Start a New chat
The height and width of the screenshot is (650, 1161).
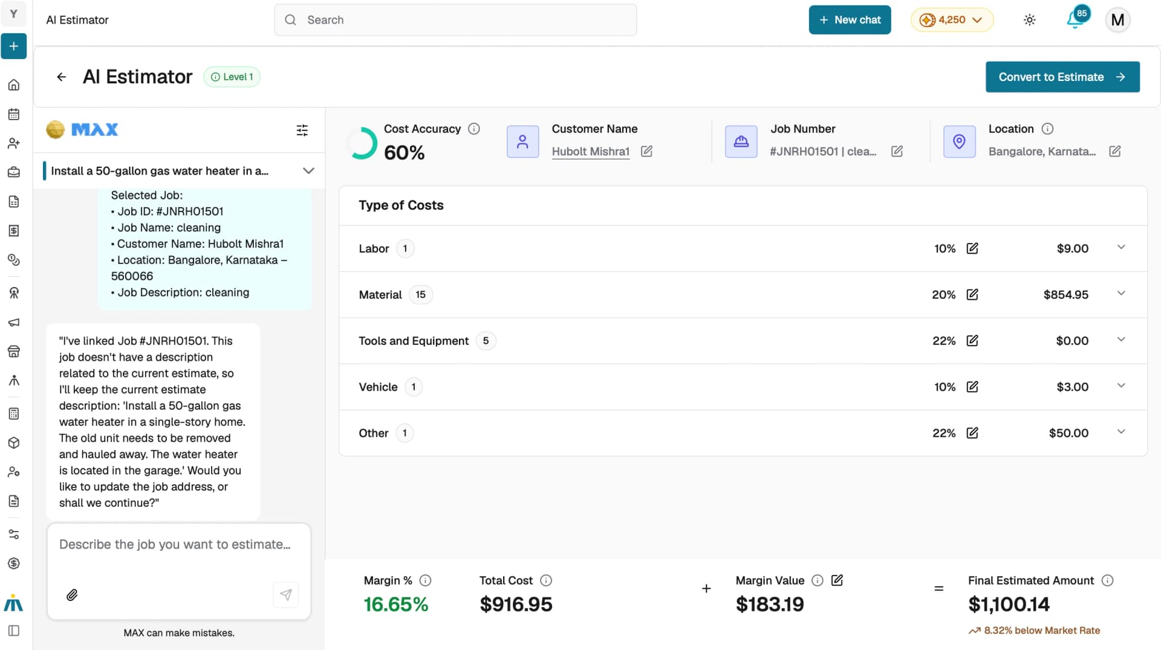point(850,20)
